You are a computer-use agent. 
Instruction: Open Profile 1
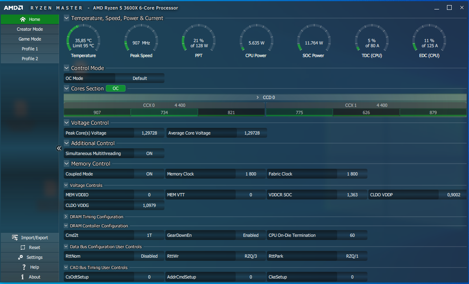pos(30,49)
